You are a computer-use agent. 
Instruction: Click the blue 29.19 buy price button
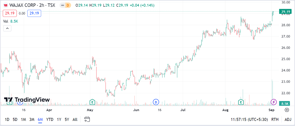click(34, 13)
